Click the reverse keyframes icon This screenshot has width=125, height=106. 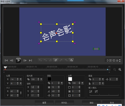[x=56, y=60]
